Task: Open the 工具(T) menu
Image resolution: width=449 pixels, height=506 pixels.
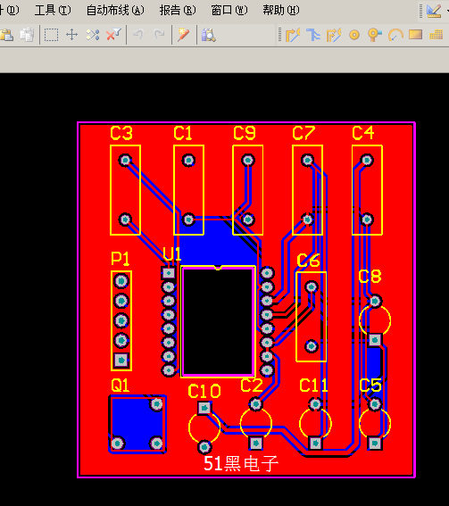Action: coord(53,11)
